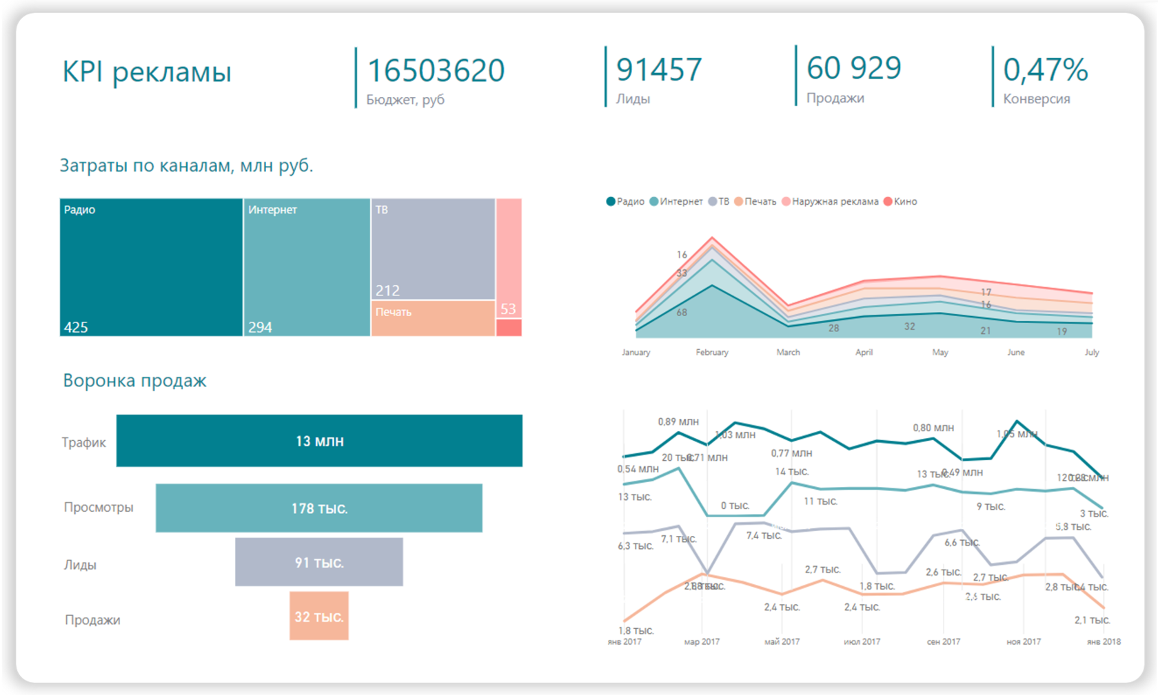Click the мар 2017 axis label
This screenshot has width=1158, height=695.
tap(702, 641)
